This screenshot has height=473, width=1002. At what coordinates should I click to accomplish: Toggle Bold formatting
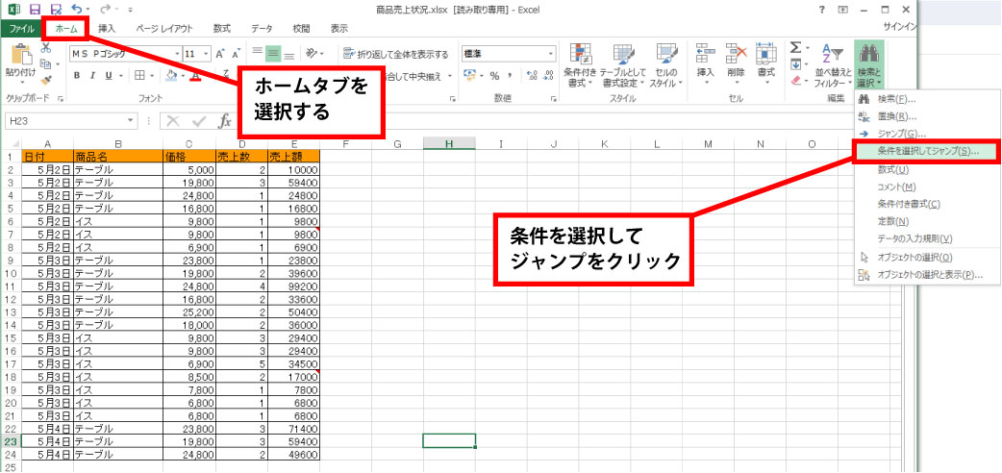pos(77,75)
